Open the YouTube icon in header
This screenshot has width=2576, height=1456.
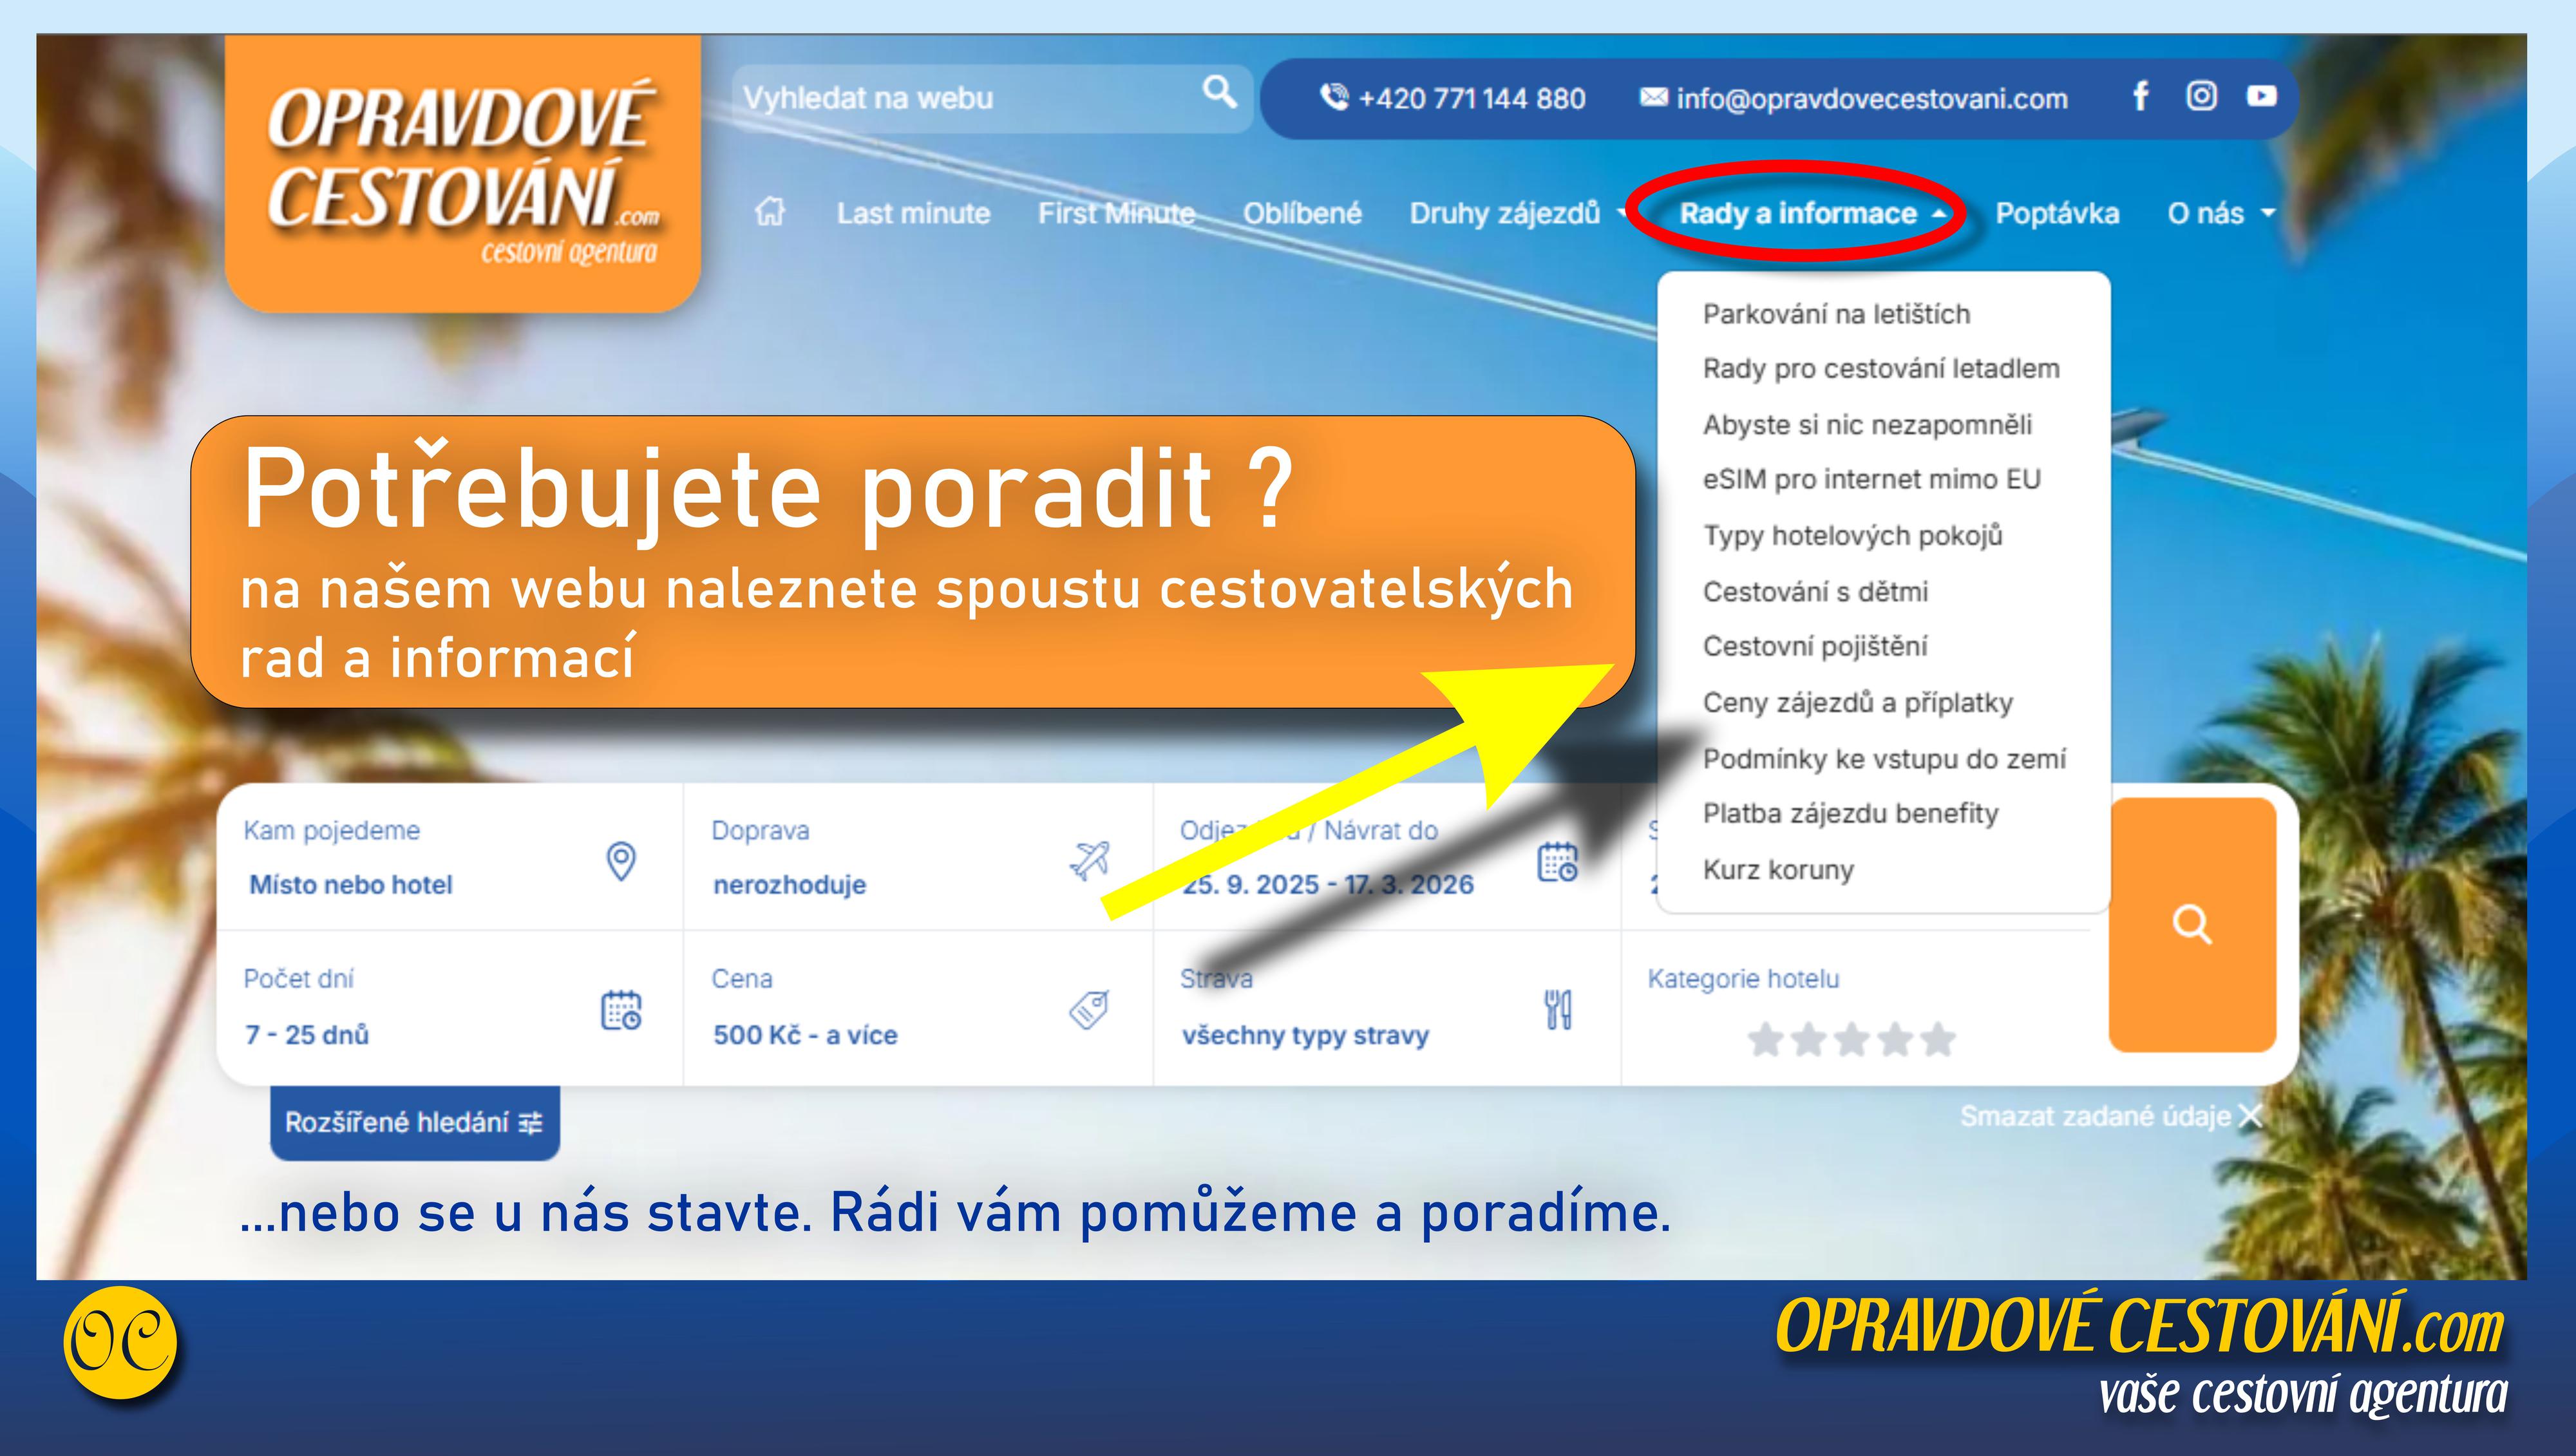pos(2262,96)
